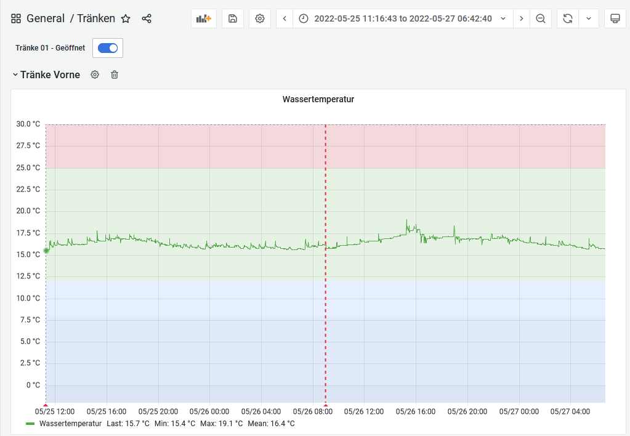Expand the refresh interval dropdown
Image resolution: width=630 pixels, height=436 pixels.
(x=588, y=18)
